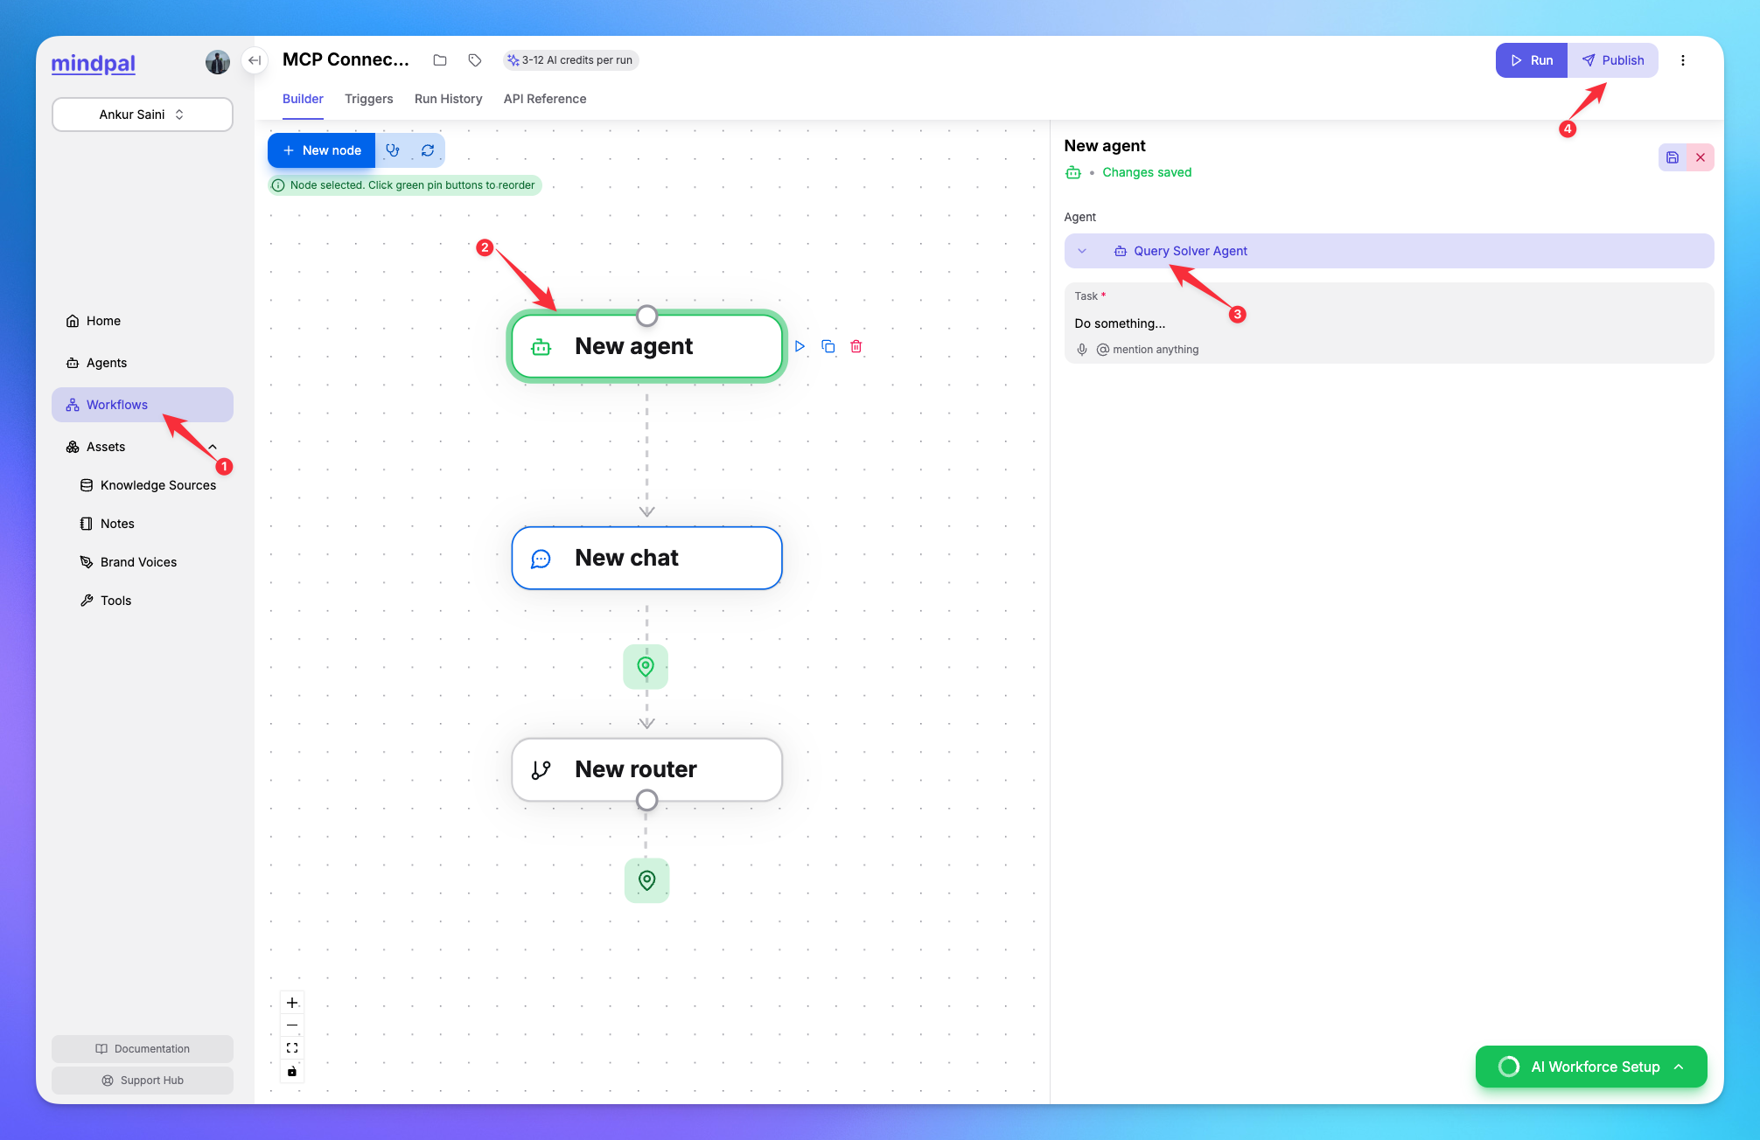The width and height of the screenshot is (1760, 1140).
Task: Click the zoom out minus control
Action: [x=292, y=1024]
